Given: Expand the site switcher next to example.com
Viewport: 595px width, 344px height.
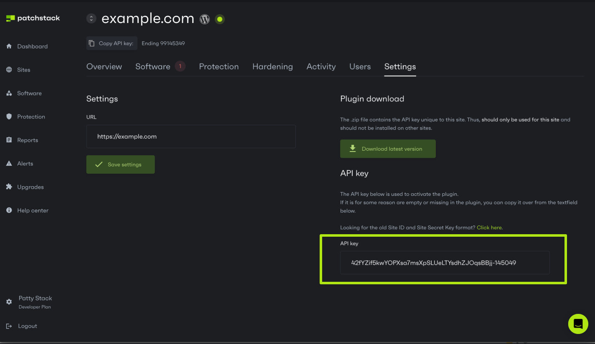Looking at the screenshot, I should [91, 19].
